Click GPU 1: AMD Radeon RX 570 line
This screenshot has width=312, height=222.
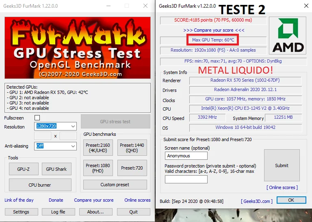coord(47,92)
